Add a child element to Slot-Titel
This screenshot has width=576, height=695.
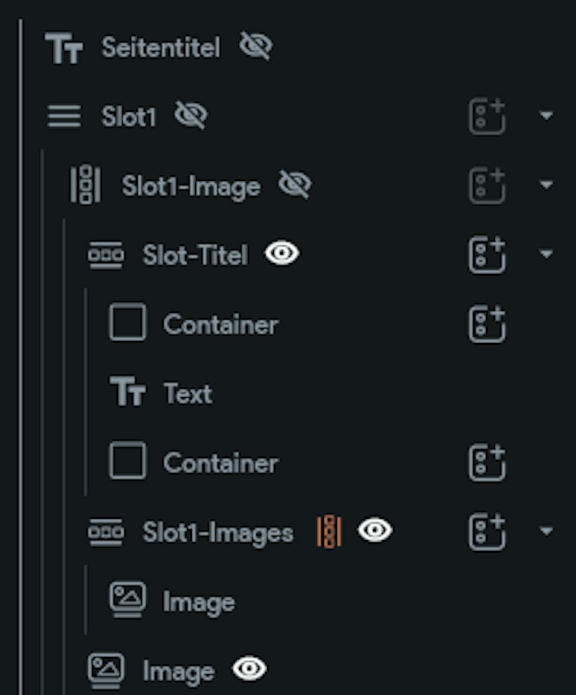pyautogui.click(x=487, y=255)
